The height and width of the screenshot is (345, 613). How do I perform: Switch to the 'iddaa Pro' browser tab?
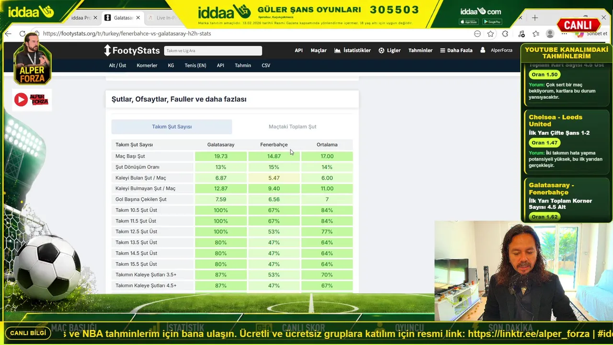point(81,18)
